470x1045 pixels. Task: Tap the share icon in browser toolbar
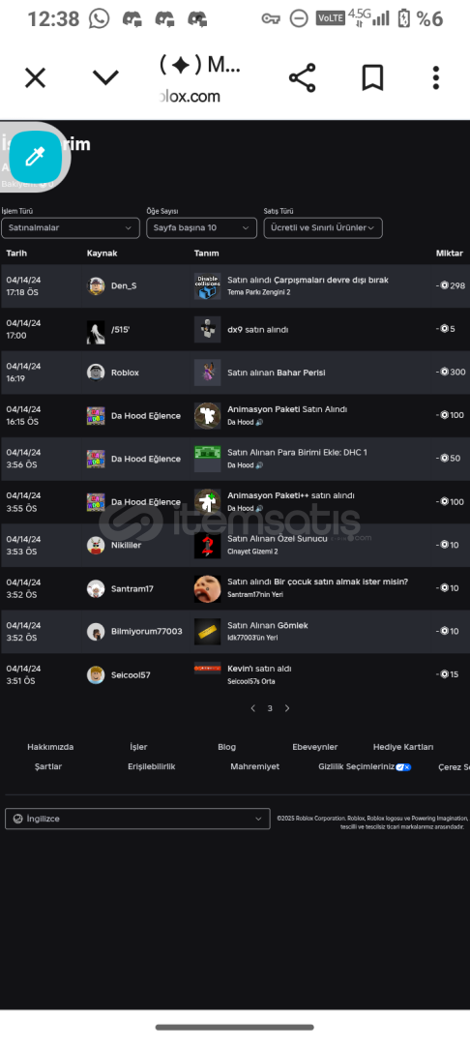pos(303,78)
